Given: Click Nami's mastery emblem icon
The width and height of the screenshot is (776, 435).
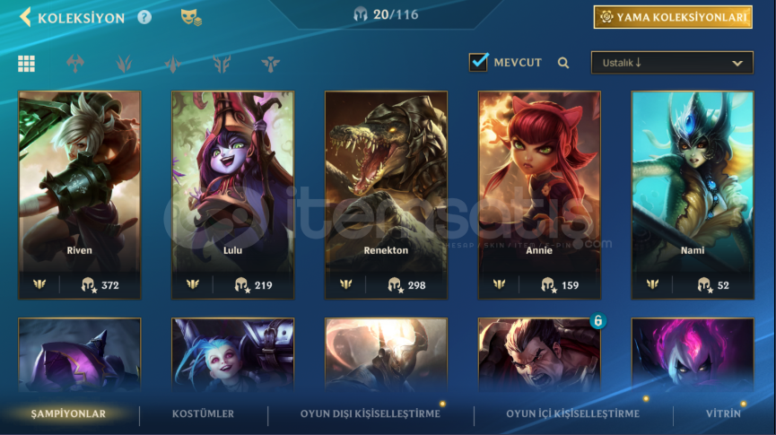Looking at the screenshot, I should pos(652,284).
